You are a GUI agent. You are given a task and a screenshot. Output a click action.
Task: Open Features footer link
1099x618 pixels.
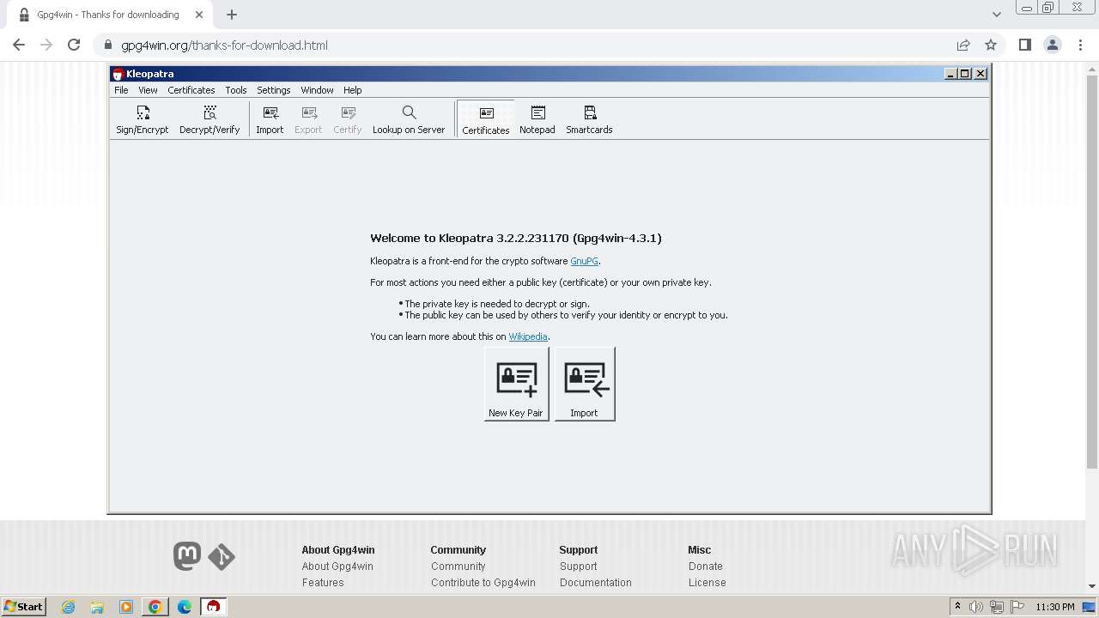323,583
